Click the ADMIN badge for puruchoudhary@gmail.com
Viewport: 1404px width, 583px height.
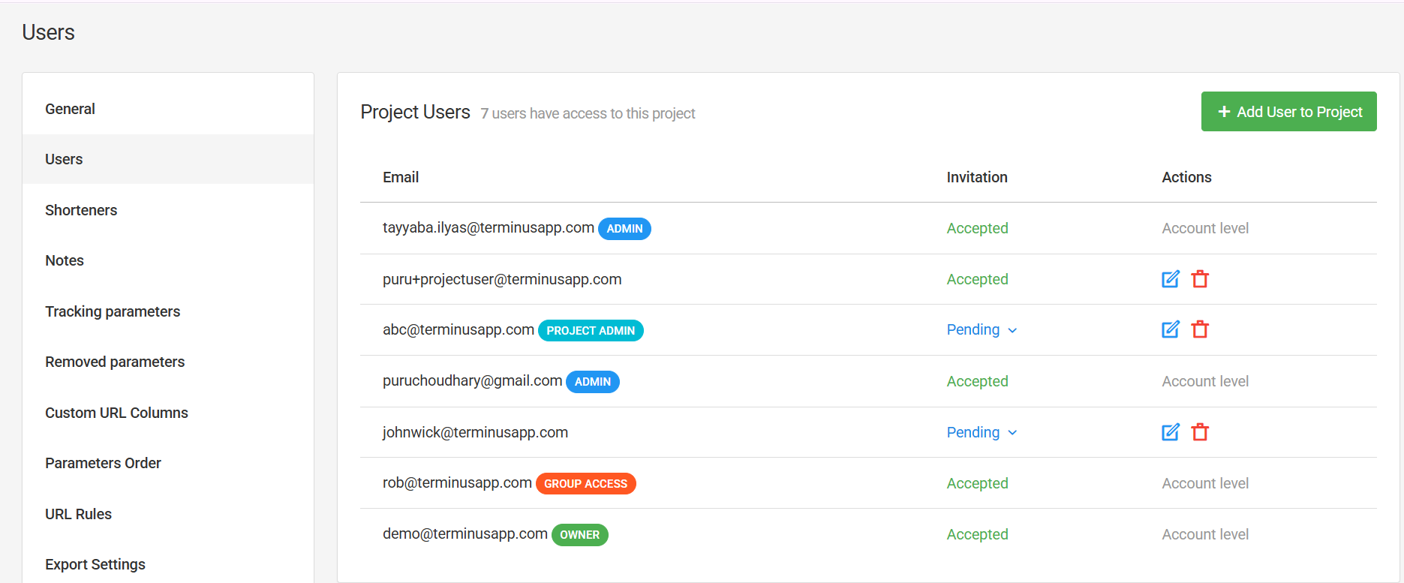point(593,382)
